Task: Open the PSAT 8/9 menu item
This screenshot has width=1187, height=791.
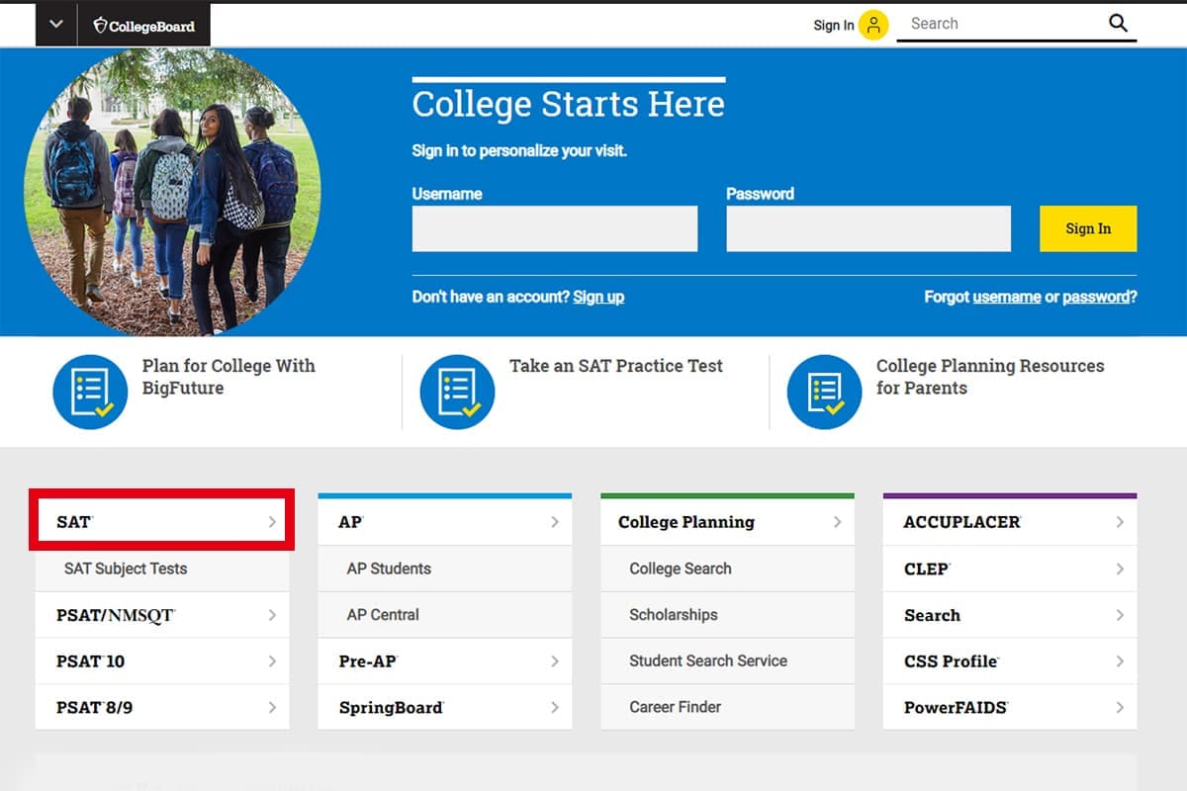Action: coord(162,708)
